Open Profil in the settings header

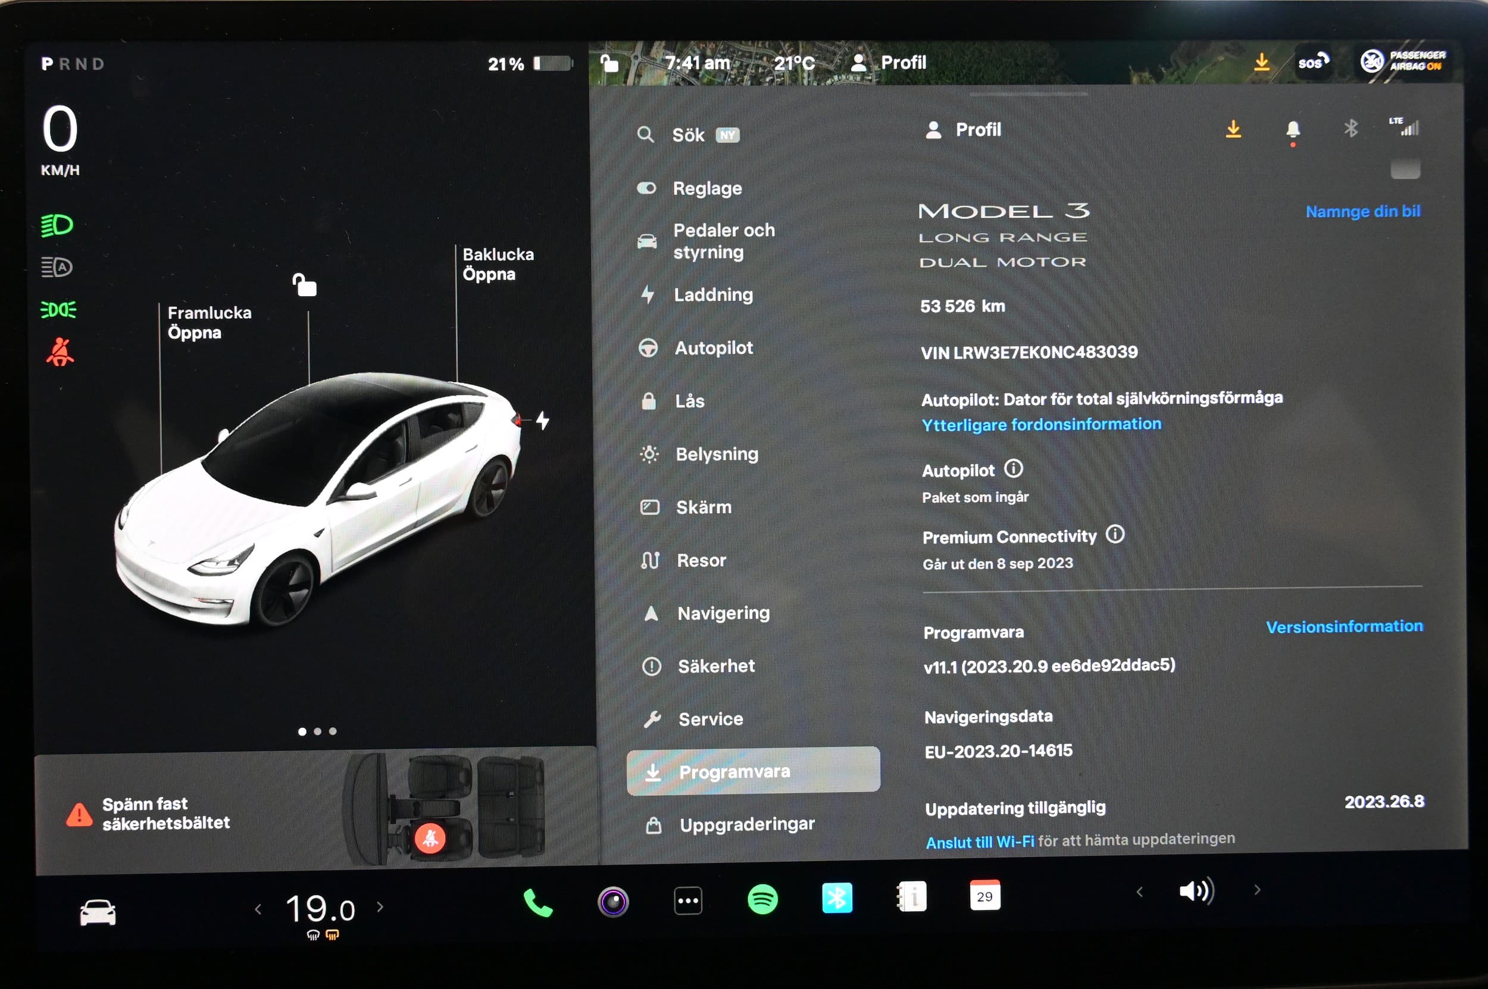tap(964, 130)
